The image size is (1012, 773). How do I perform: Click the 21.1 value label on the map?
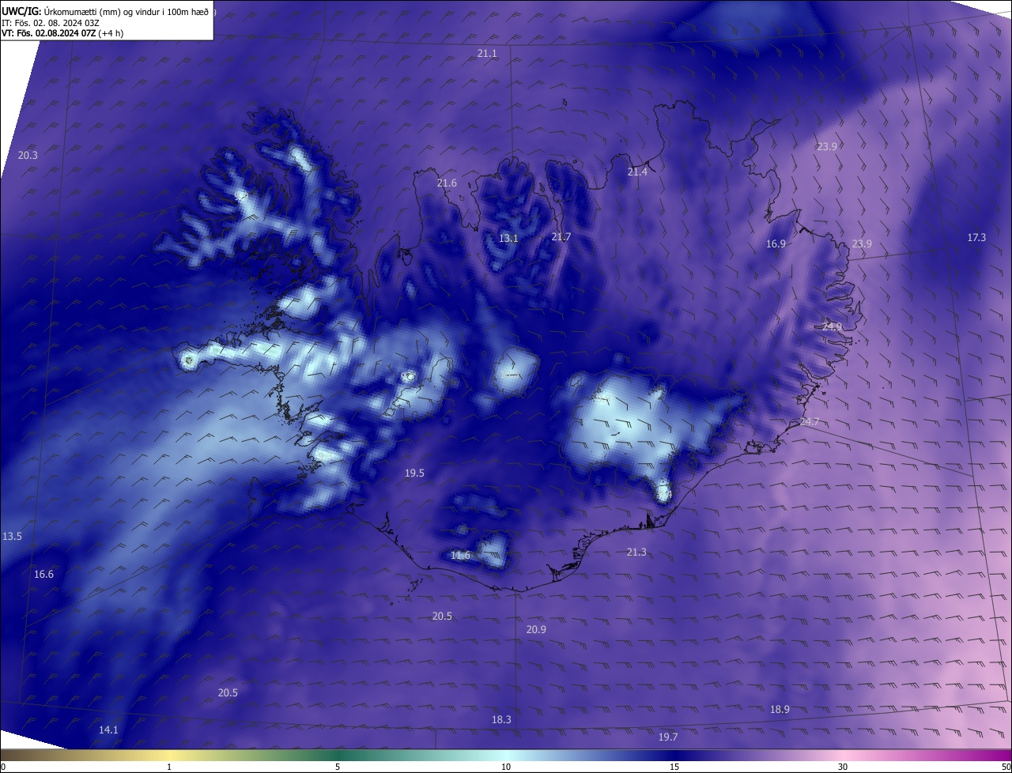487,53
